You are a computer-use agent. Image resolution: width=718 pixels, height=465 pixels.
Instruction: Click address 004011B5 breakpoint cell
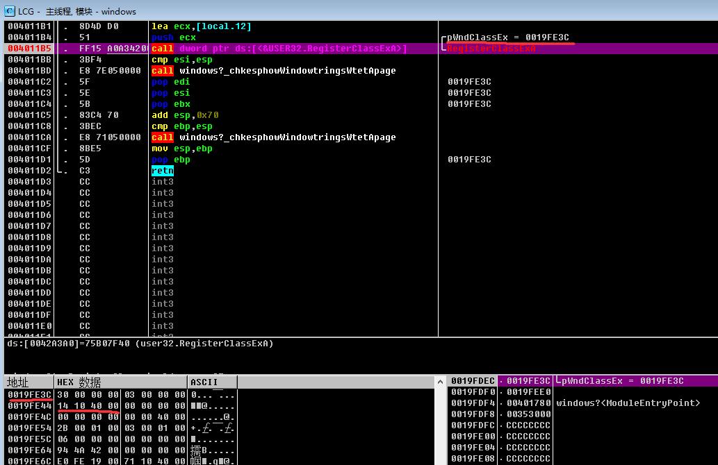(x=30, y=49)
